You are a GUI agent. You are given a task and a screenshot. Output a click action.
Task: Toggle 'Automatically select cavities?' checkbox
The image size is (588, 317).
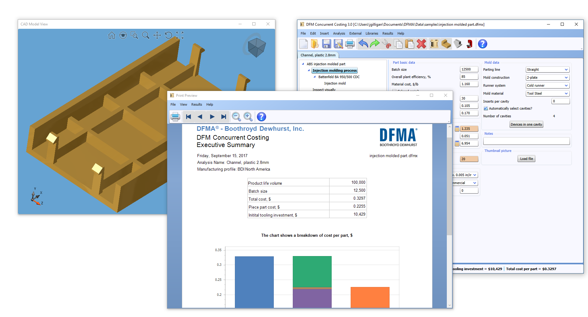coord(486,108)
